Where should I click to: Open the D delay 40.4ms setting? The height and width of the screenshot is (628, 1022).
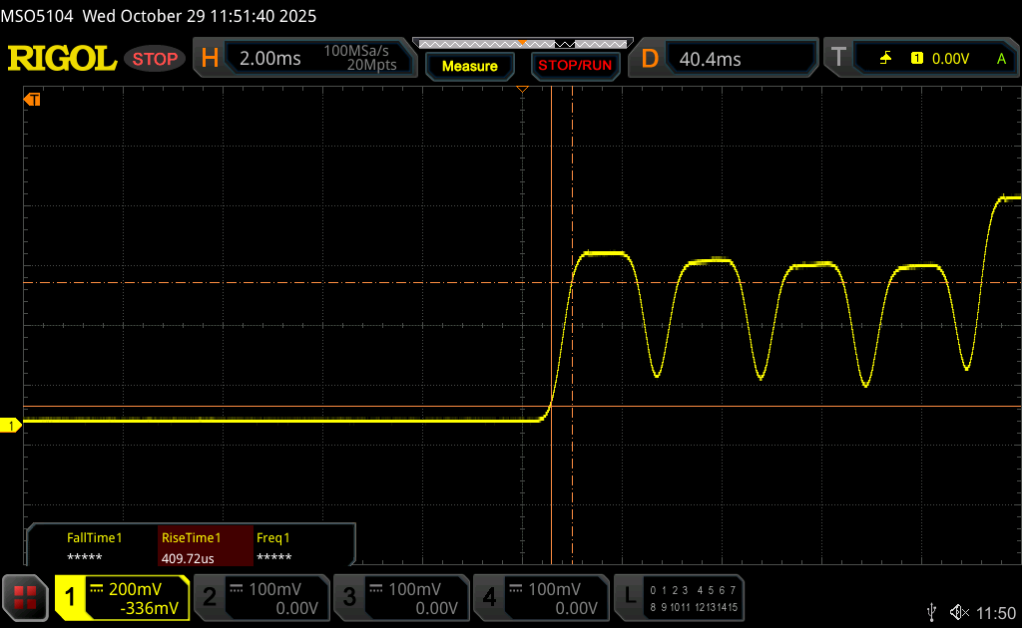(725, 59)
